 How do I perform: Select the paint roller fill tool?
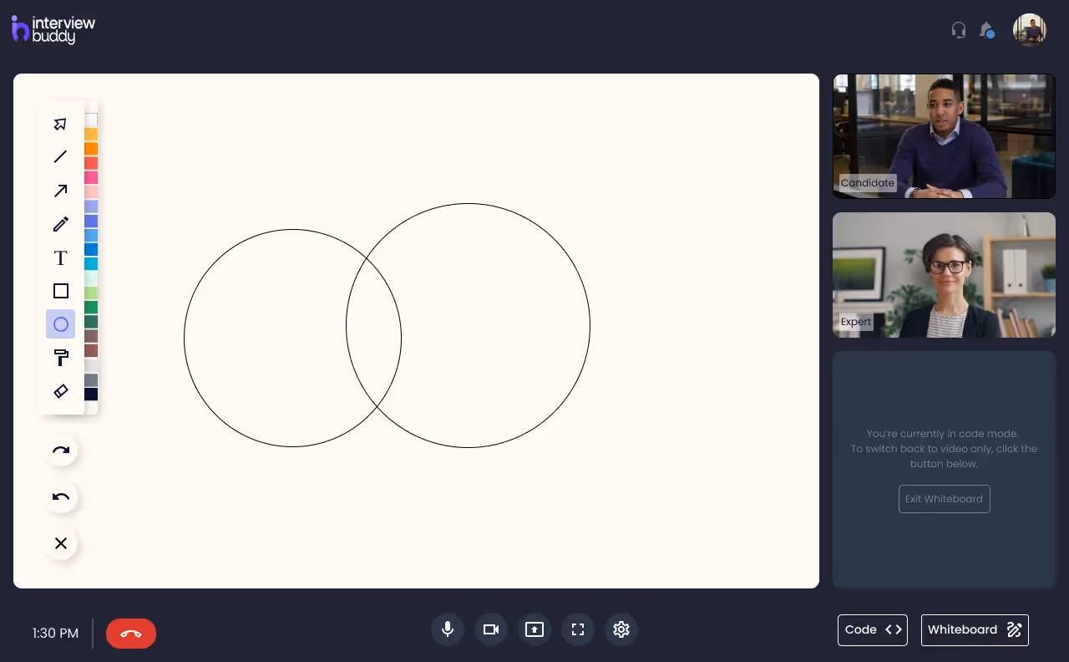tap(60, 358)
